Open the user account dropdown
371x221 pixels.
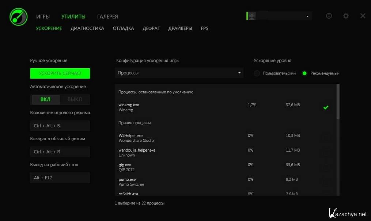tap(307, 16)
